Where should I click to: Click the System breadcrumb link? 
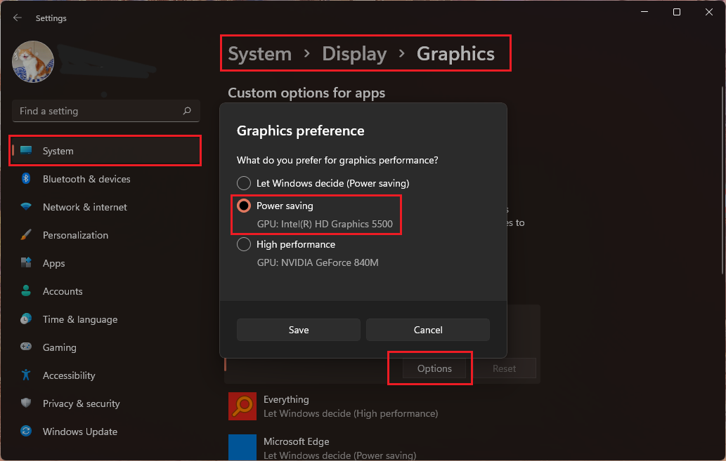pyautogui.click(x=259, y=54)
